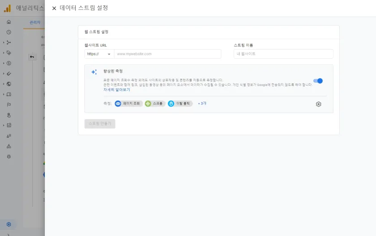Open the realtime clock icon in sidebar

point(9,32)
